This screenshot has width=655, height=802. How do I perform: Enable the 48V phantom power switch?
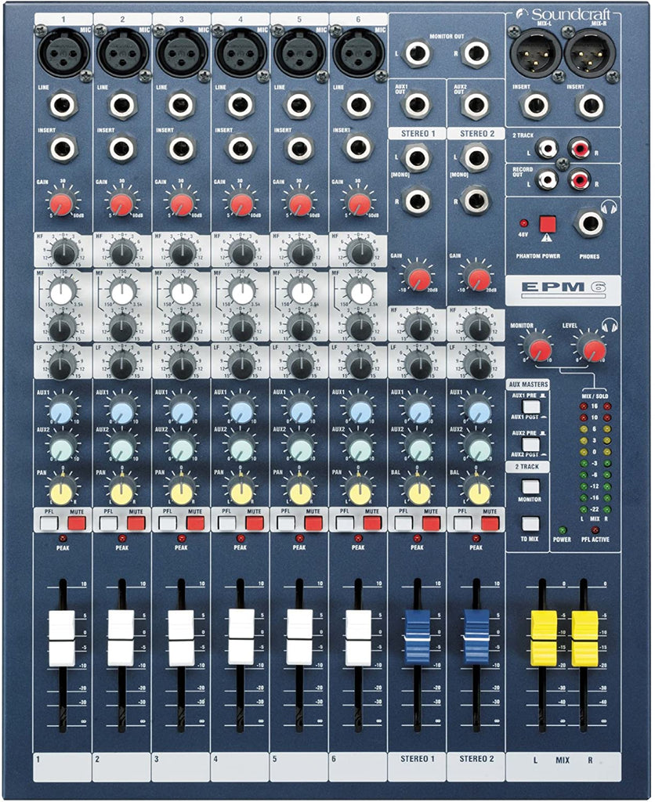pyautogui.click(x=546, y=224)
